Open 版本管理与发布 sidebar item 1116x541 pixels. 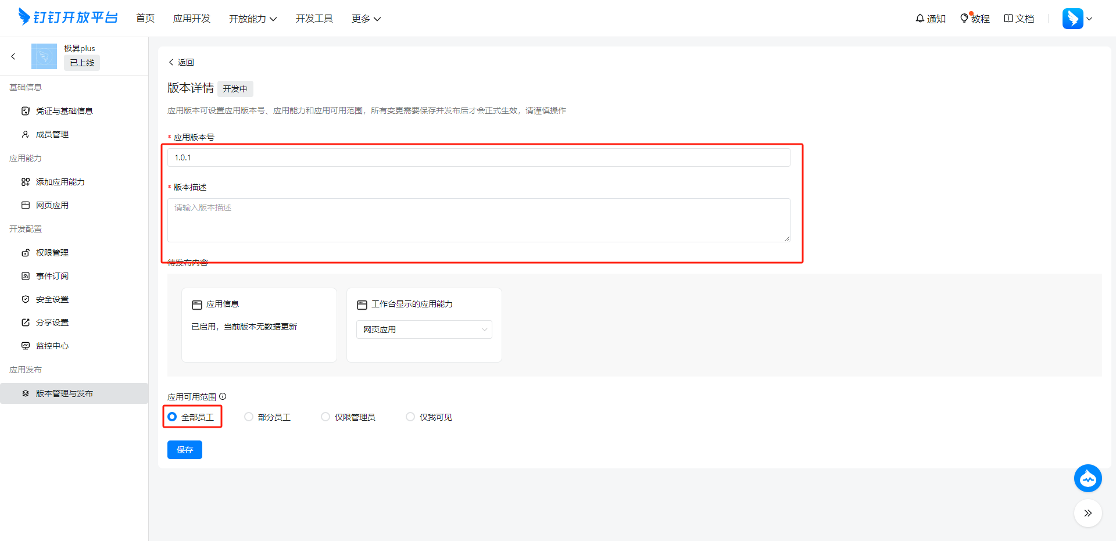tap(74, 393)
